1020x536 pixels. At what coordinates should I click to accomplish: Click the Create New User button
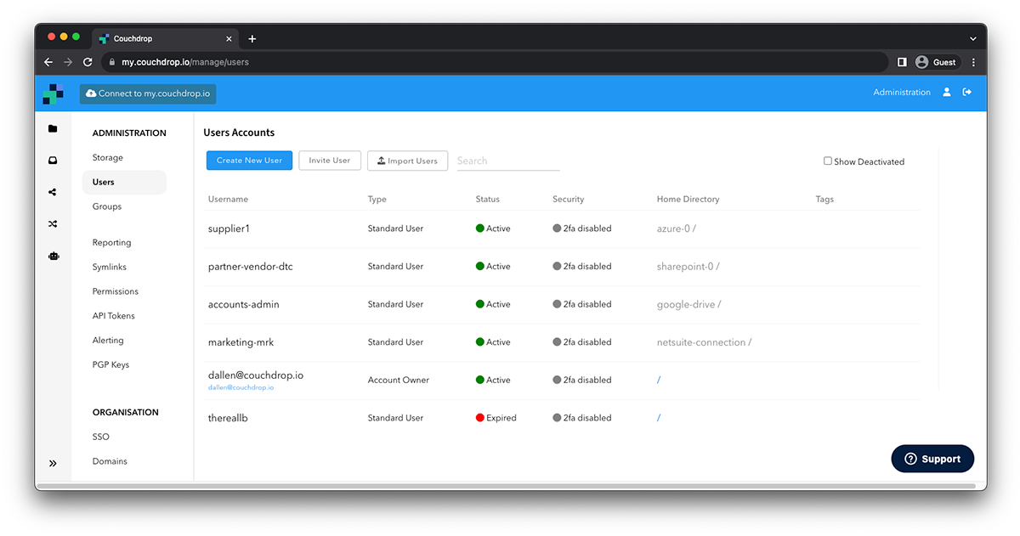[x=249, y=160]
